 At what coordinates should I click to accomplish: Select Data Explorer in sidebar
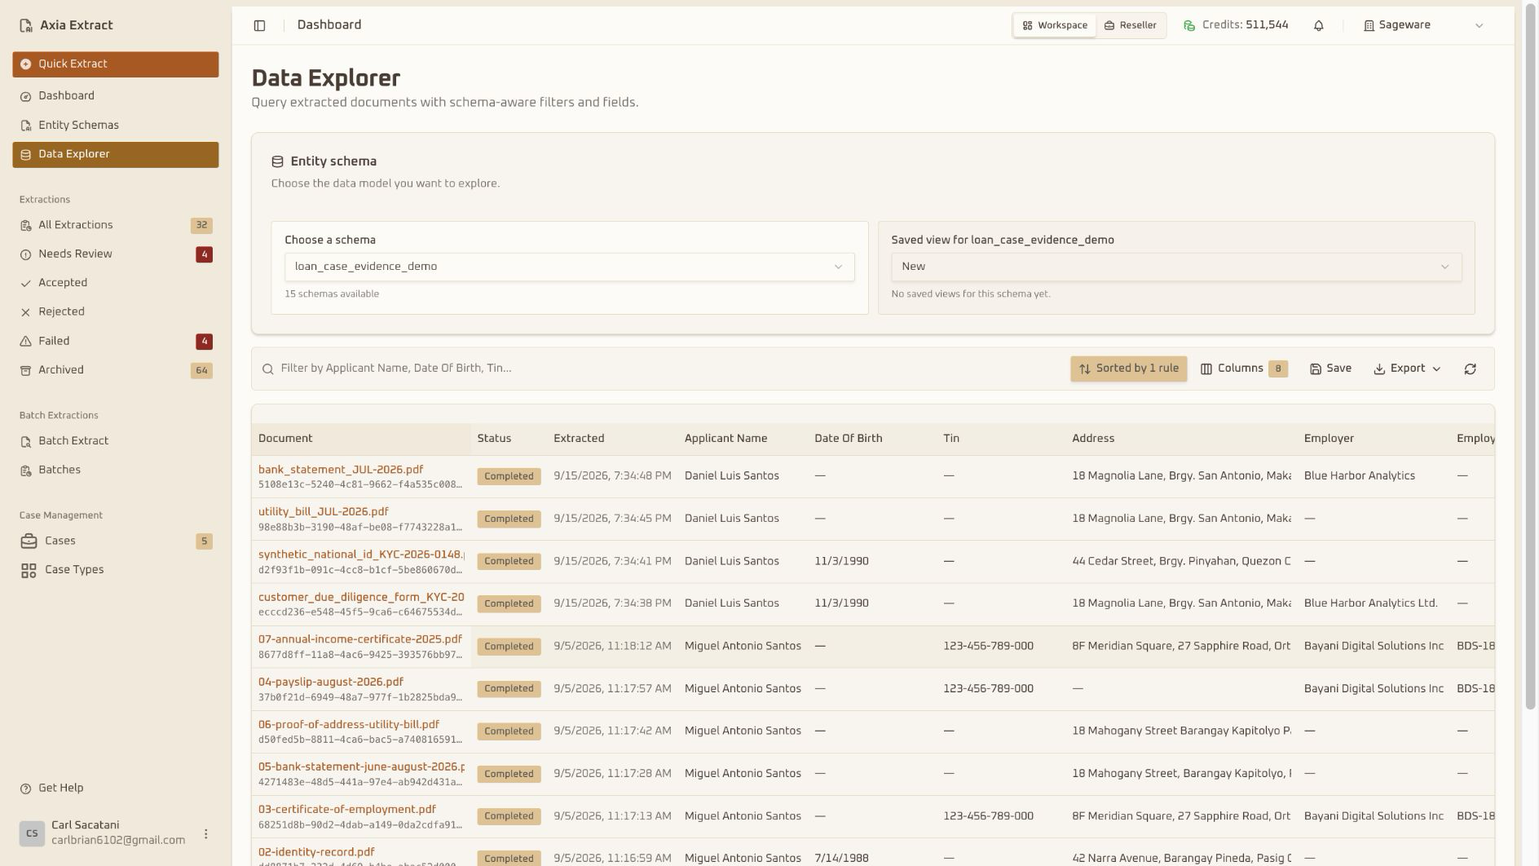pyautogui.click(x=116, y=155)
